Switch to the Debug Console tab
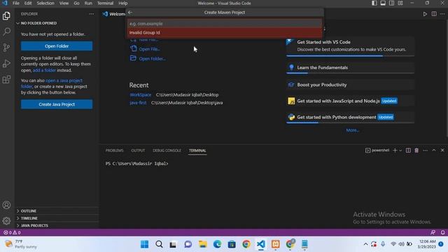The image size is (448, 252). click(x=167, y=150)
